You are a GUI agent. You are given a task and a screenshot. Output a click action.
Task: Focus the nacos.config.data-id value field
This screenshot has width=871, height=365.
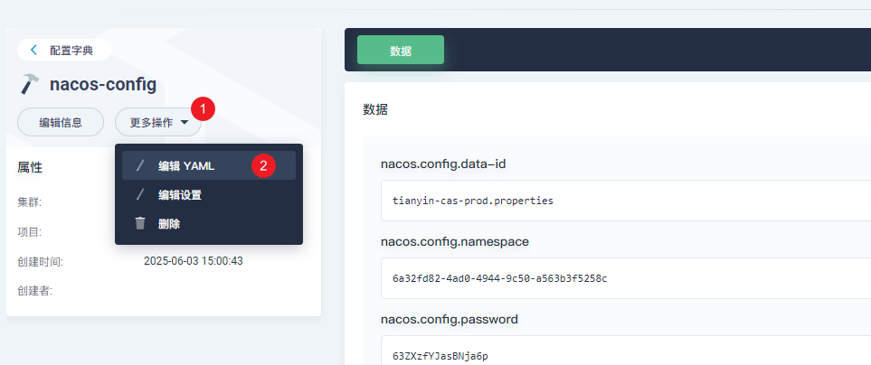tap(624, 201)
